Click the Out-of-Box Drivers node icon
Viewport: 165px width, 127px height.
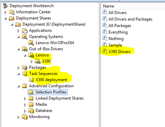coord(25,49)
